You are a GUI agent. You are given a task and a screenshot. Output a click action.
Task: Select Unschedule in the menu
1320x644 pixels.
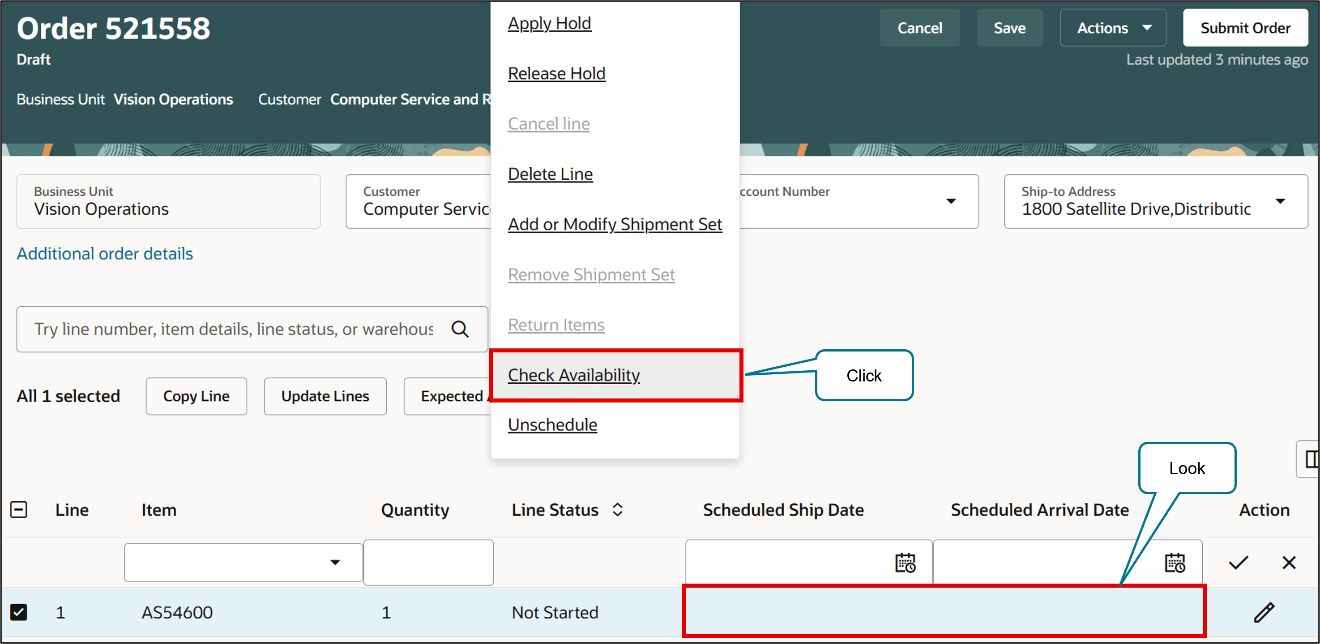tap(552, 425)
